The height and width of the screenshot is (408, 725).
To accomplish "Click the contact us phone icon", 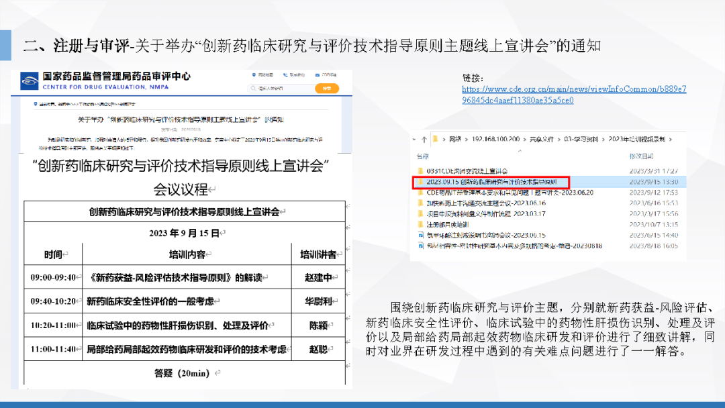I will [x=288, y=75].
